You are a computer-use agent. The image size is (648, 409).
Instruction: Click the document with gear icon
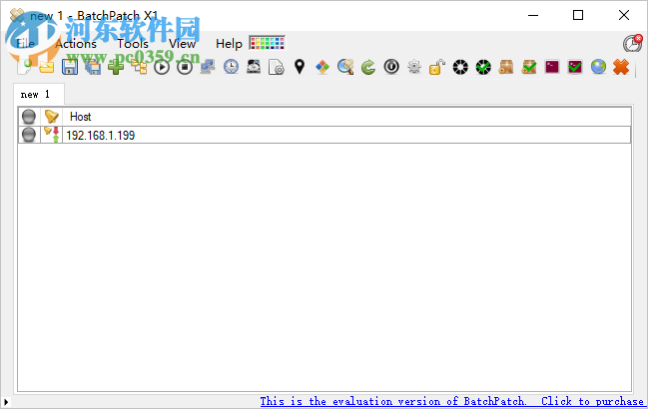click(x=277, y=67)
